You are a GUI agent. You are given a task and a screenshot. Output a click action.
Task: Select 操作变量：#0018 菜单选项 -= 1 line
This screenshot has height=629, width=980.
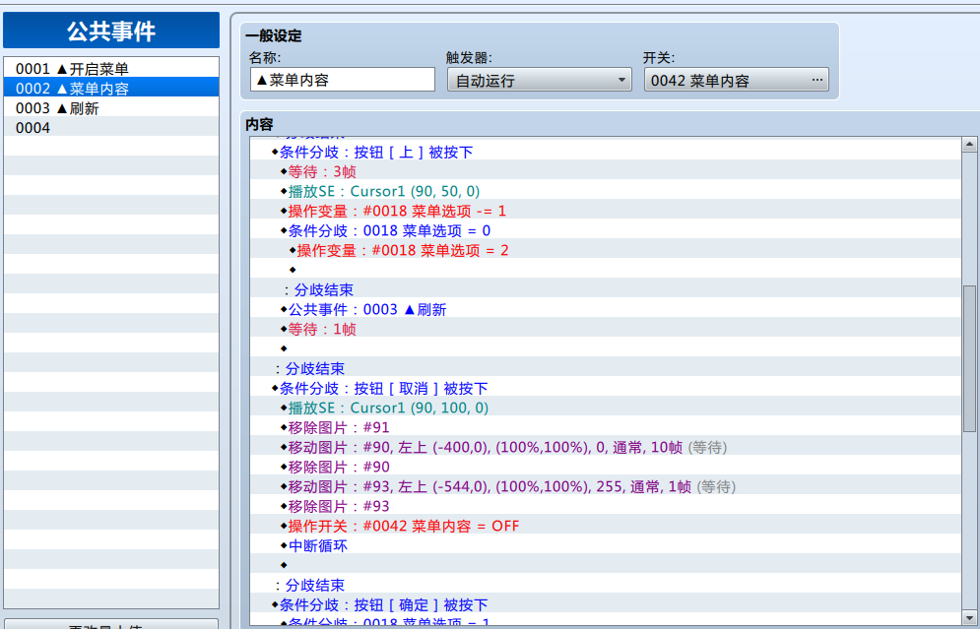pos(605,211)
